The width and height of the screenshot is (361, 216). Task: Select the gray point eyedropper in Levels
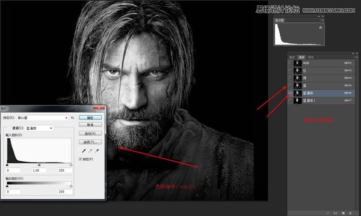pyautogui.click(x=90, y=151)
